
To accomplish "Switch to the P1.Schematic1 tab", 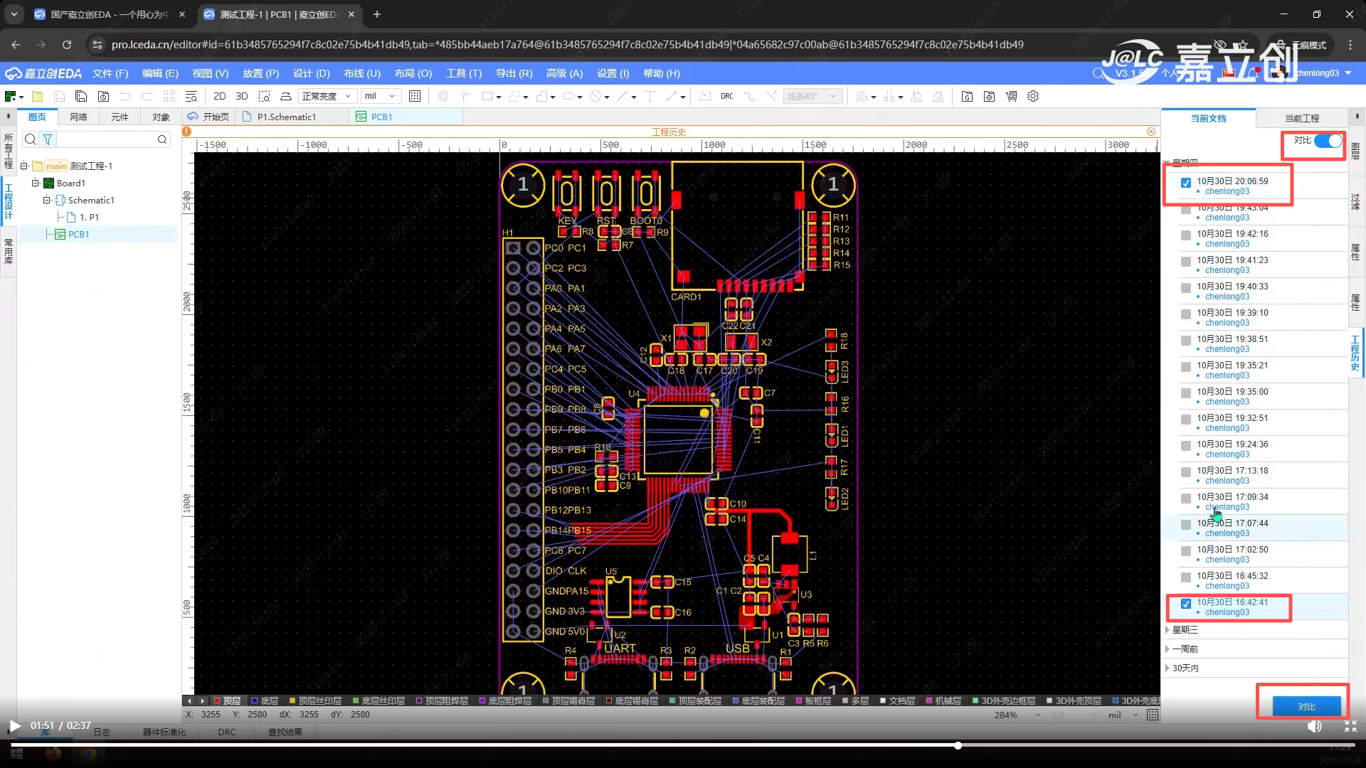I will pyautogui.click(x=287, y=117).
